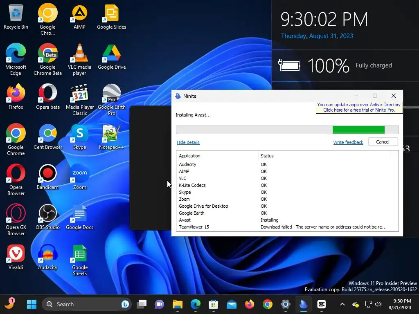The image size is (419, 314).
Task: Cancel the Ninite installation
Action: tap(383, 142)
